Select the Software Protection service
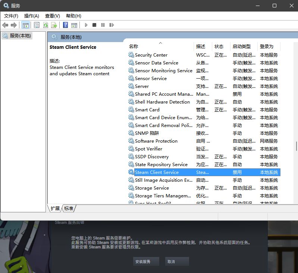Viewport: 298px width, 273px height. 204,141
